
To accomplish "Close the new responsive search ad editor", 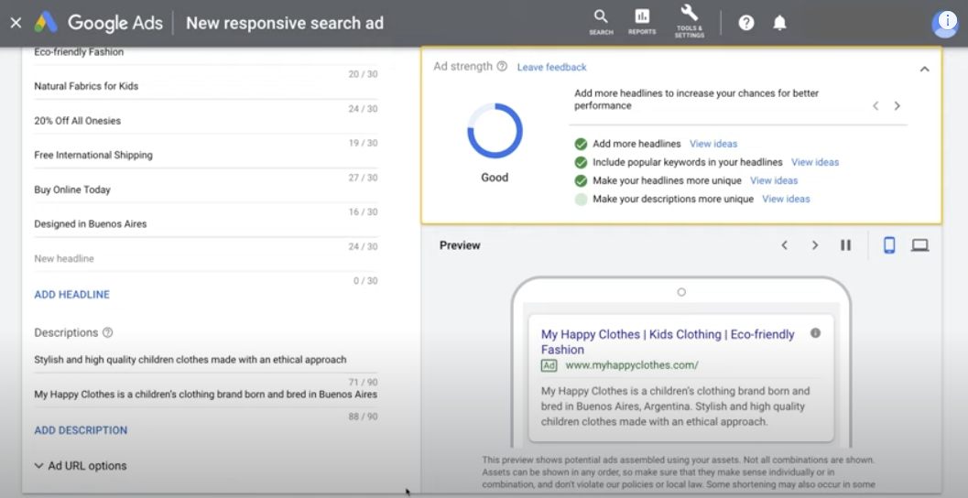I will [16, 23].
